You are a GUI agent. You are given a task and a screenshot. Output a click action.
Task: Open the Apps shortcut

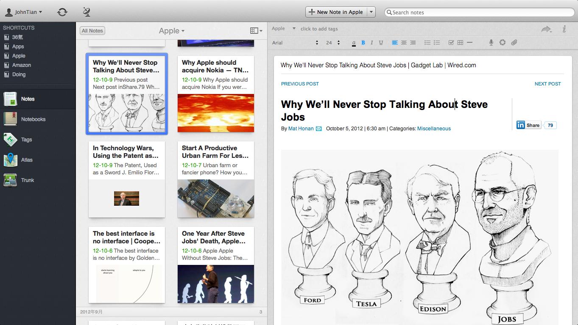click(x=18, y=47)
